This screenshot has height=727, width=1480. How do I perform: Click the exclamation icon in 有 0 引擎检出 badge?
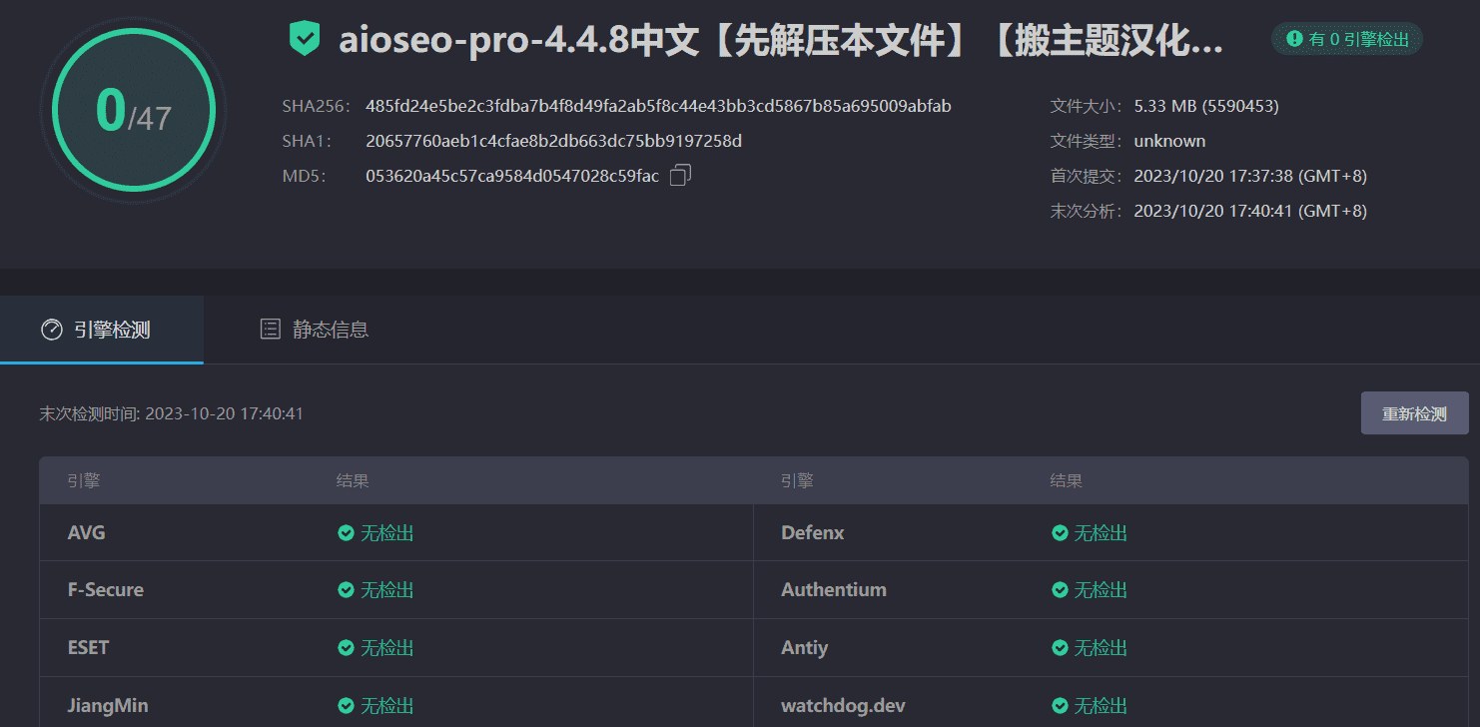(1294, 39)
